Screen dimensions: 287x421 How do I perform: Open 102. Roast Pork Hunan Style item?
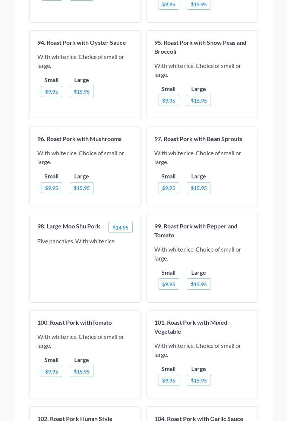point(75,418)
